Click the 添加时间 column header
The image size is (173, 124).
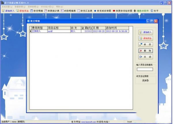click(117, 28)
